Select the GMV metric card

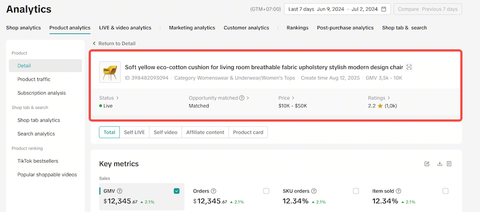pyautogui.click(x=142, y=197)
